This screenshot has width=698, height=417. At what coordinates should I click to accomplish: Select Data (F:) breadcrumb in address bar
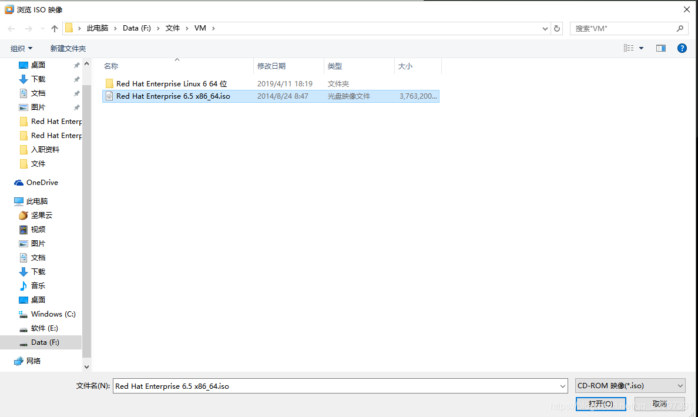(137, 28)
